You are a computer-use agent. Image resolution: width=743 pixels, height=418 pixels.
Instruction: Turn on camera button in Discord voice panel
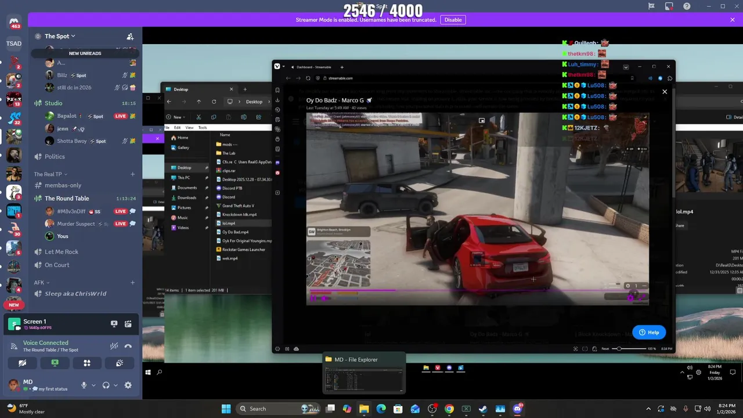(x=22, y=363)
